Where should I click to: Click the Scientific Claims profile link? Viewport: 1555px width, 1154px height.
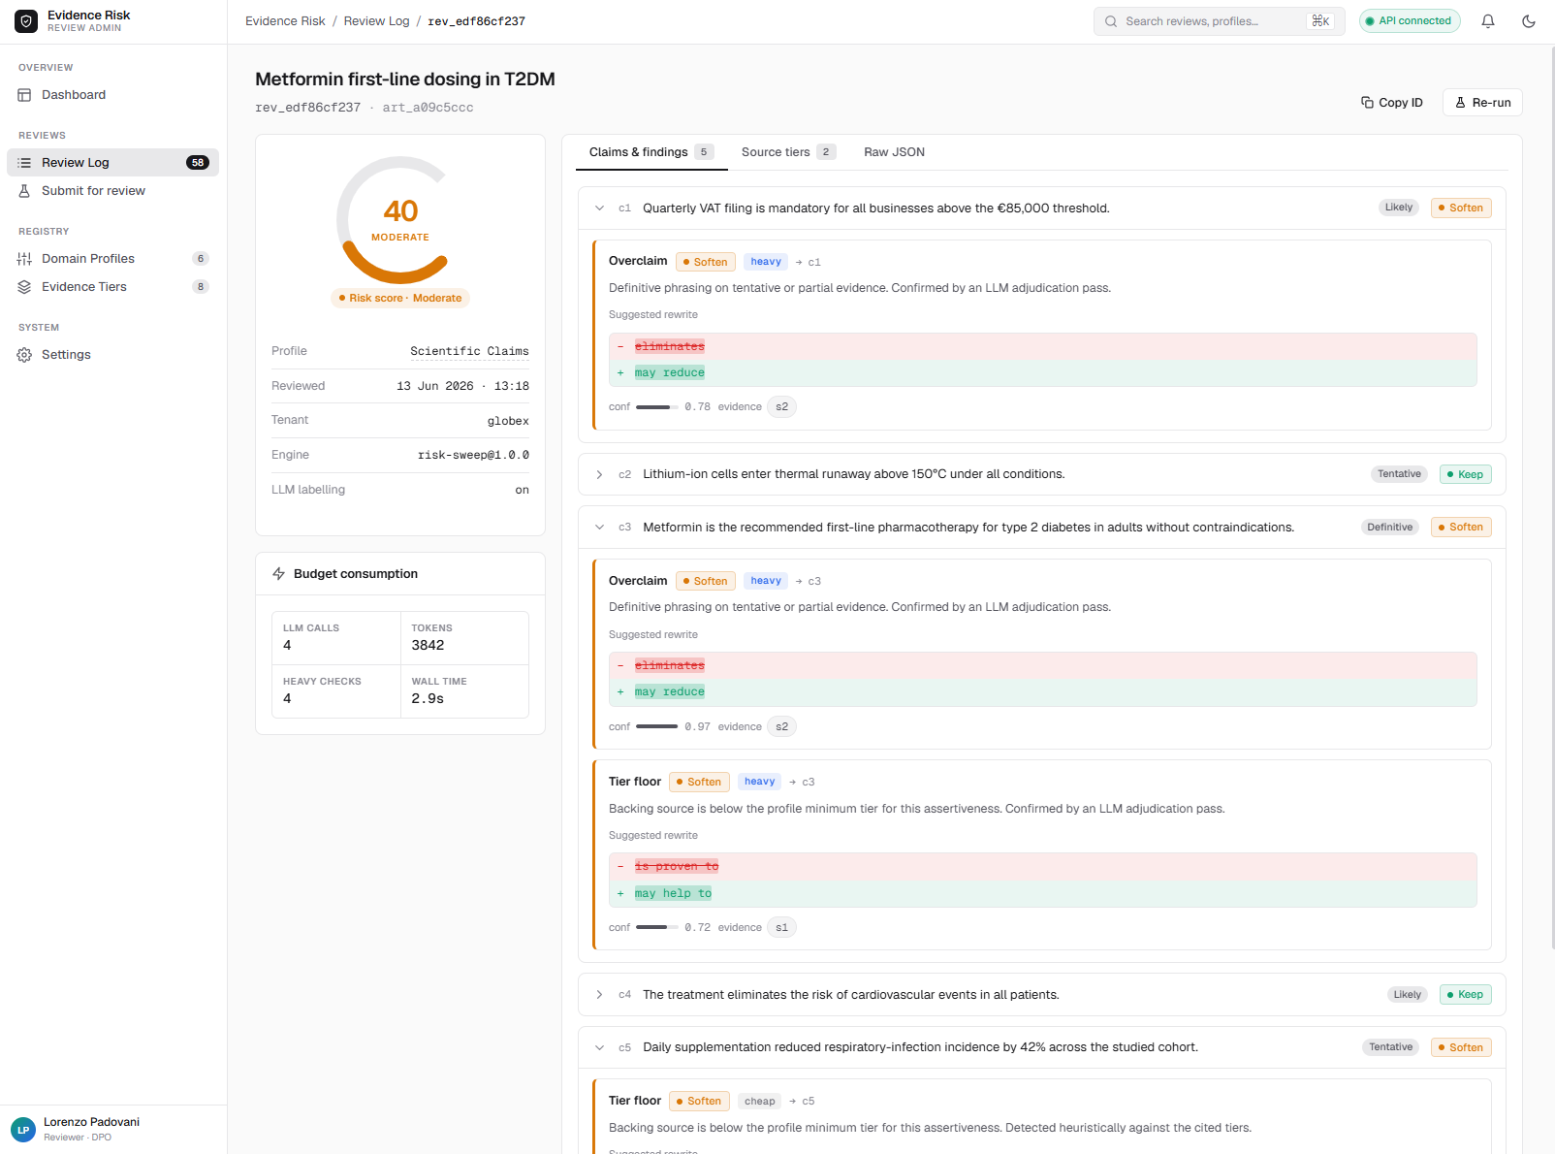tap(469, 351)
